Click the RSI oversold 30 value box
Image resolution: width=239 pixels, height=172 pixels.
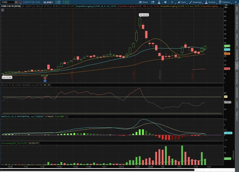[x=45, y=85]
